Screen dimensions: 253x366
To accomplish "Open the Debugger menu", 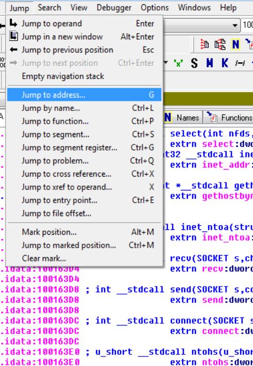I will 114,7.
